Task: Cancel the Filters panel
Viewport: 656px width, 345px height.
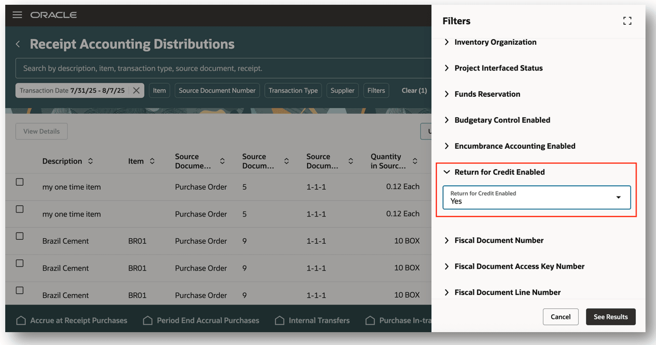Action: 560,317
